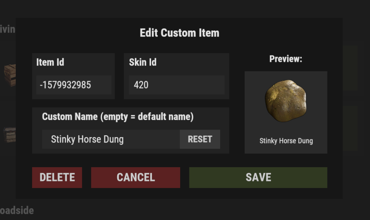370x220 pixels.
Task: Click the "Edit Custom Item" dialog title
Action: 179,33
